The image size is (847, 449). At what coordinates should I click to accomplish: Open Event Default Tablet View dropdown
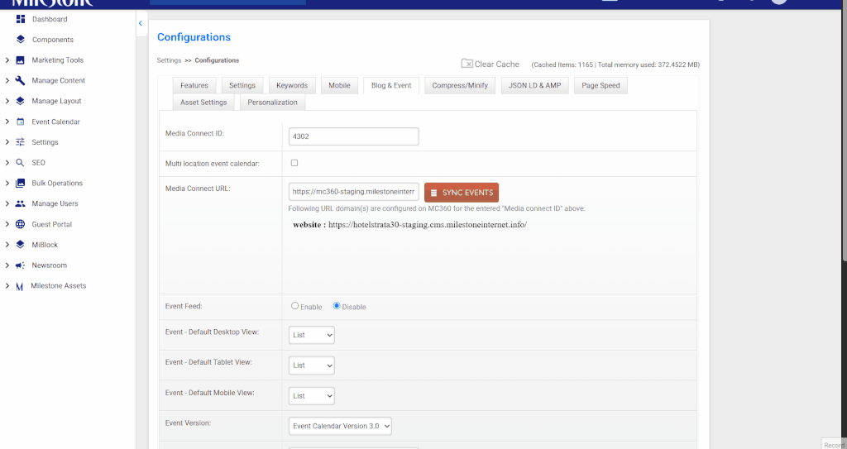coord(312,365)
